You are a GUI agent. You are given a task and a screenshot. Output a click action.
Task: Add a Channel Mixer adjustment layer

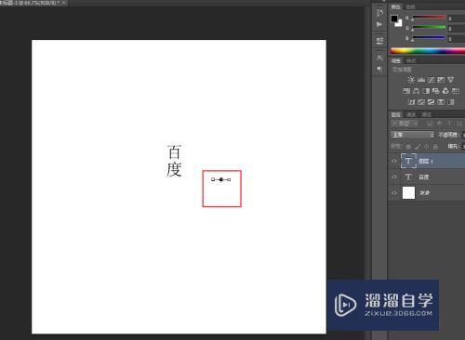[x=445, y=91]
